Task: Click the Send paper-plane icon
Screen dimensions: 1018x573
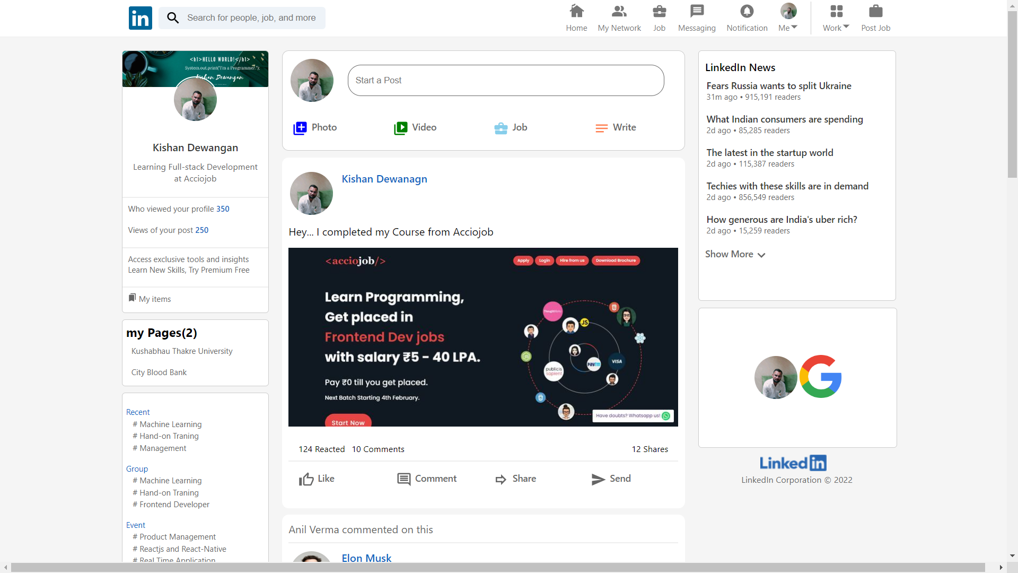Action: pos(598,480)
